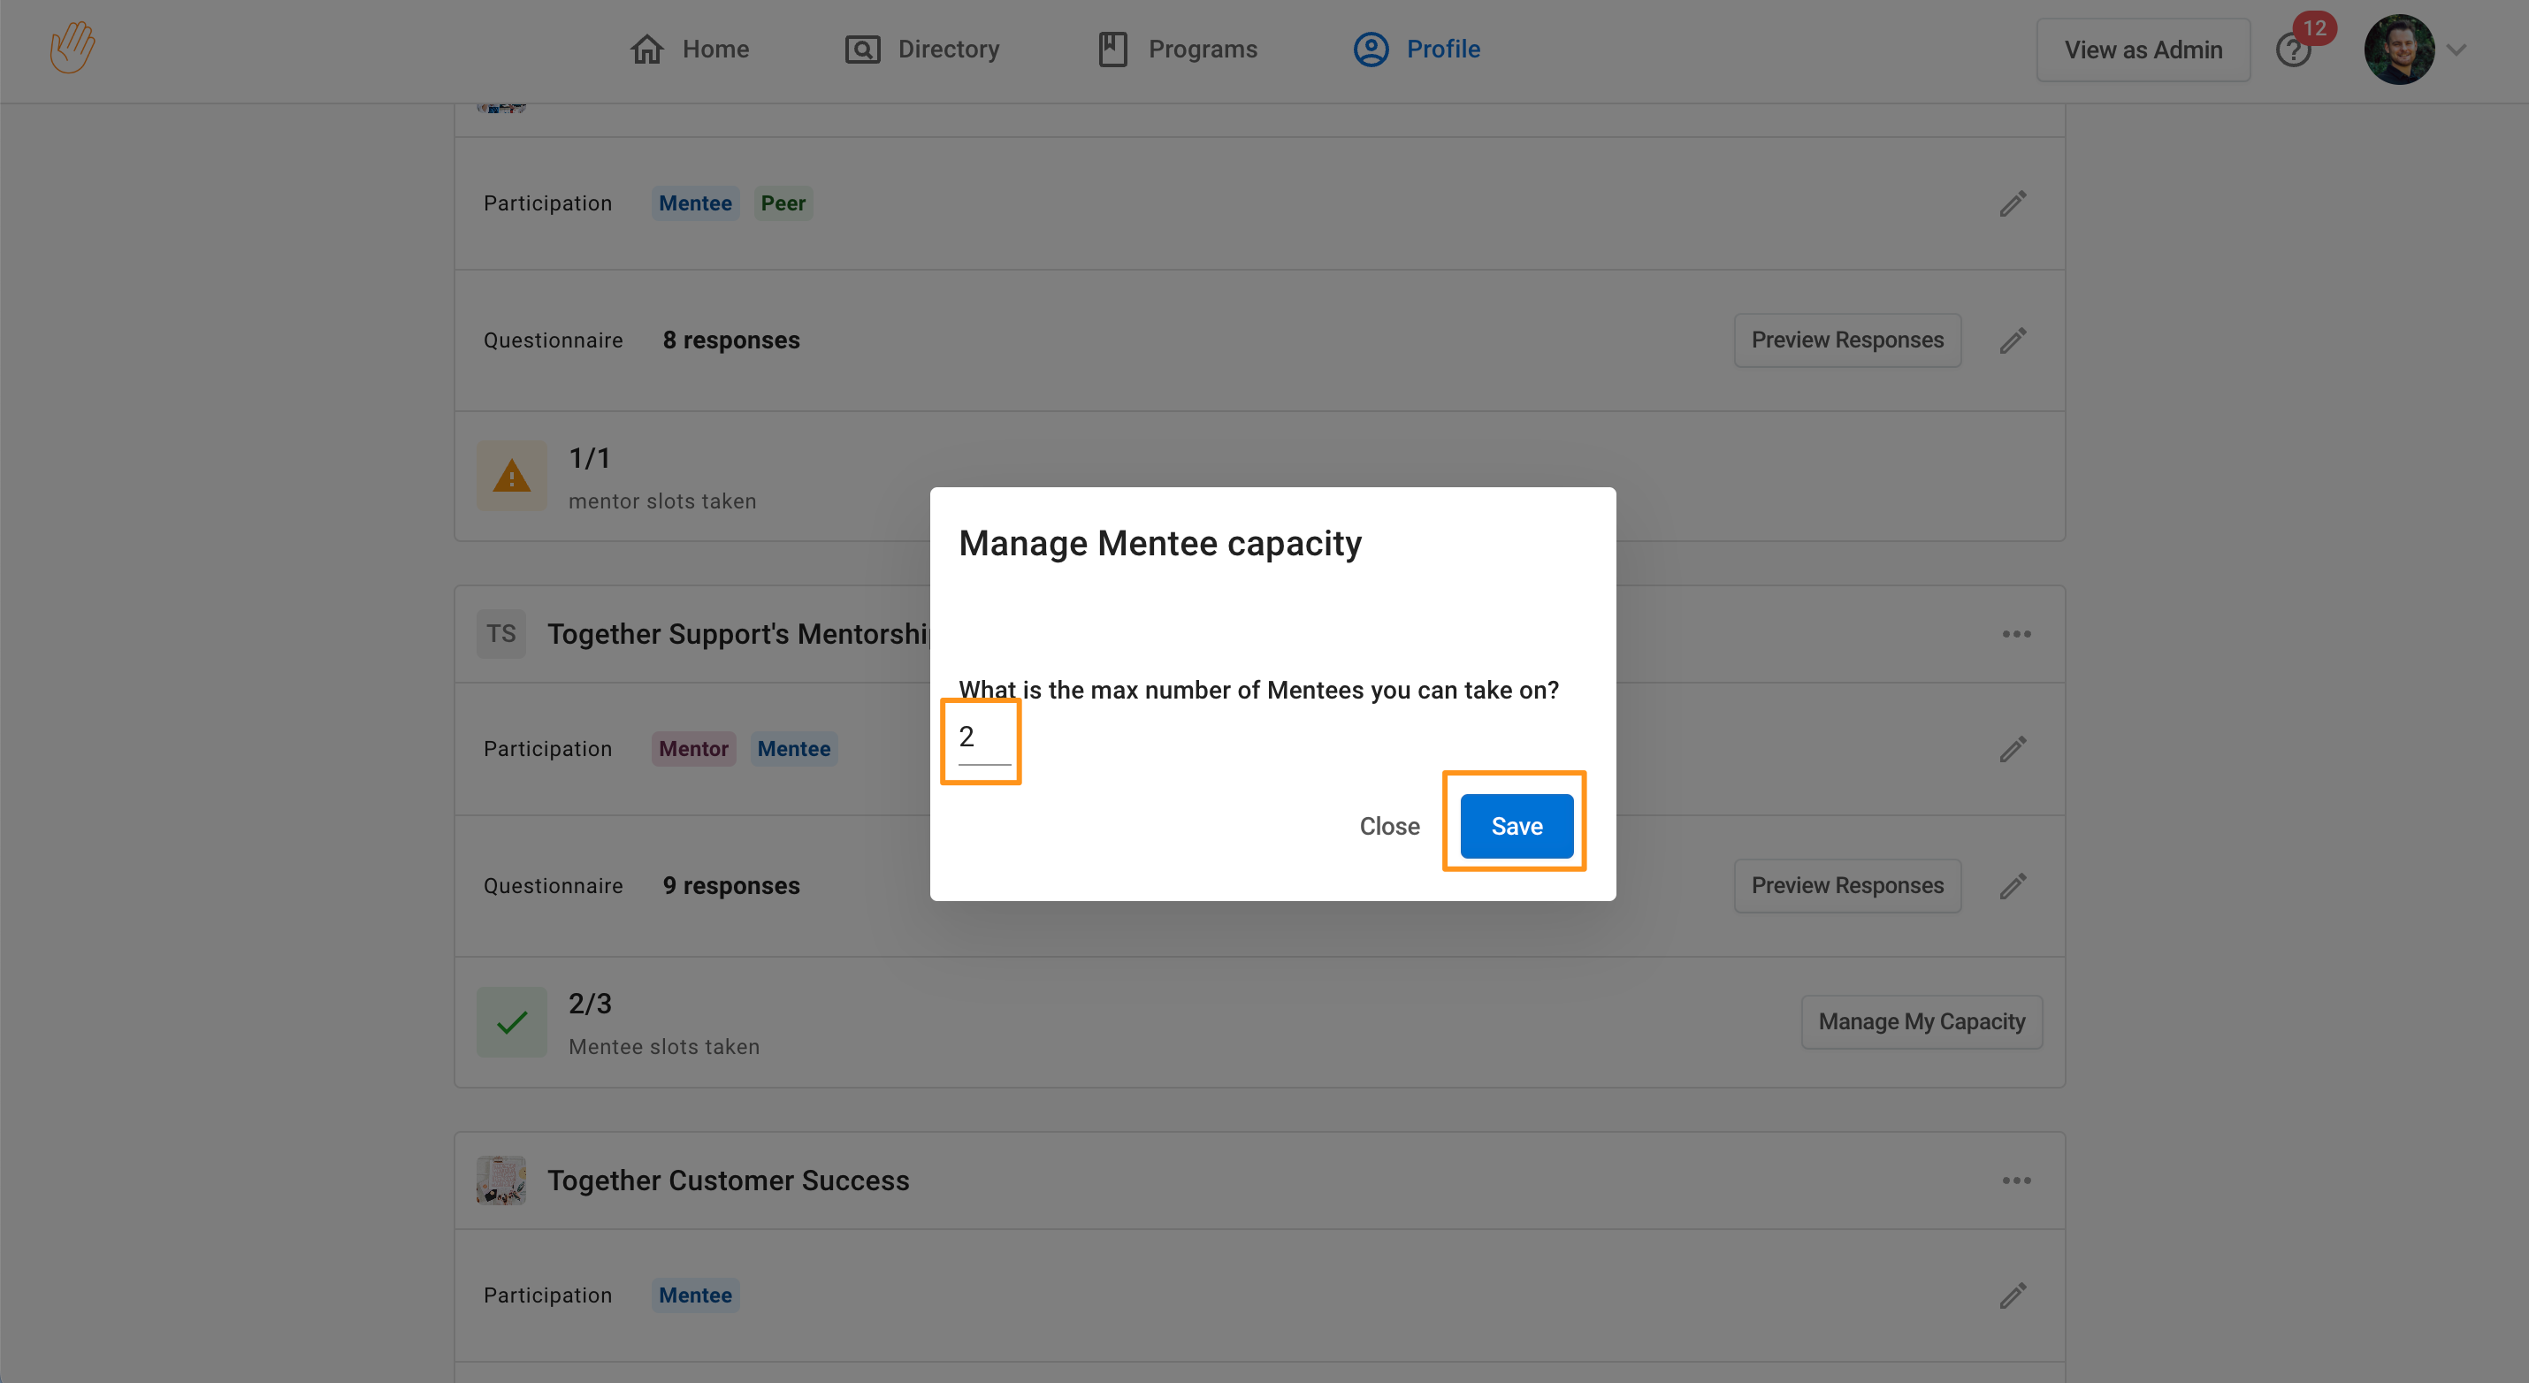
Task: Expand the account dropdown chevron
Action: 2456,50
